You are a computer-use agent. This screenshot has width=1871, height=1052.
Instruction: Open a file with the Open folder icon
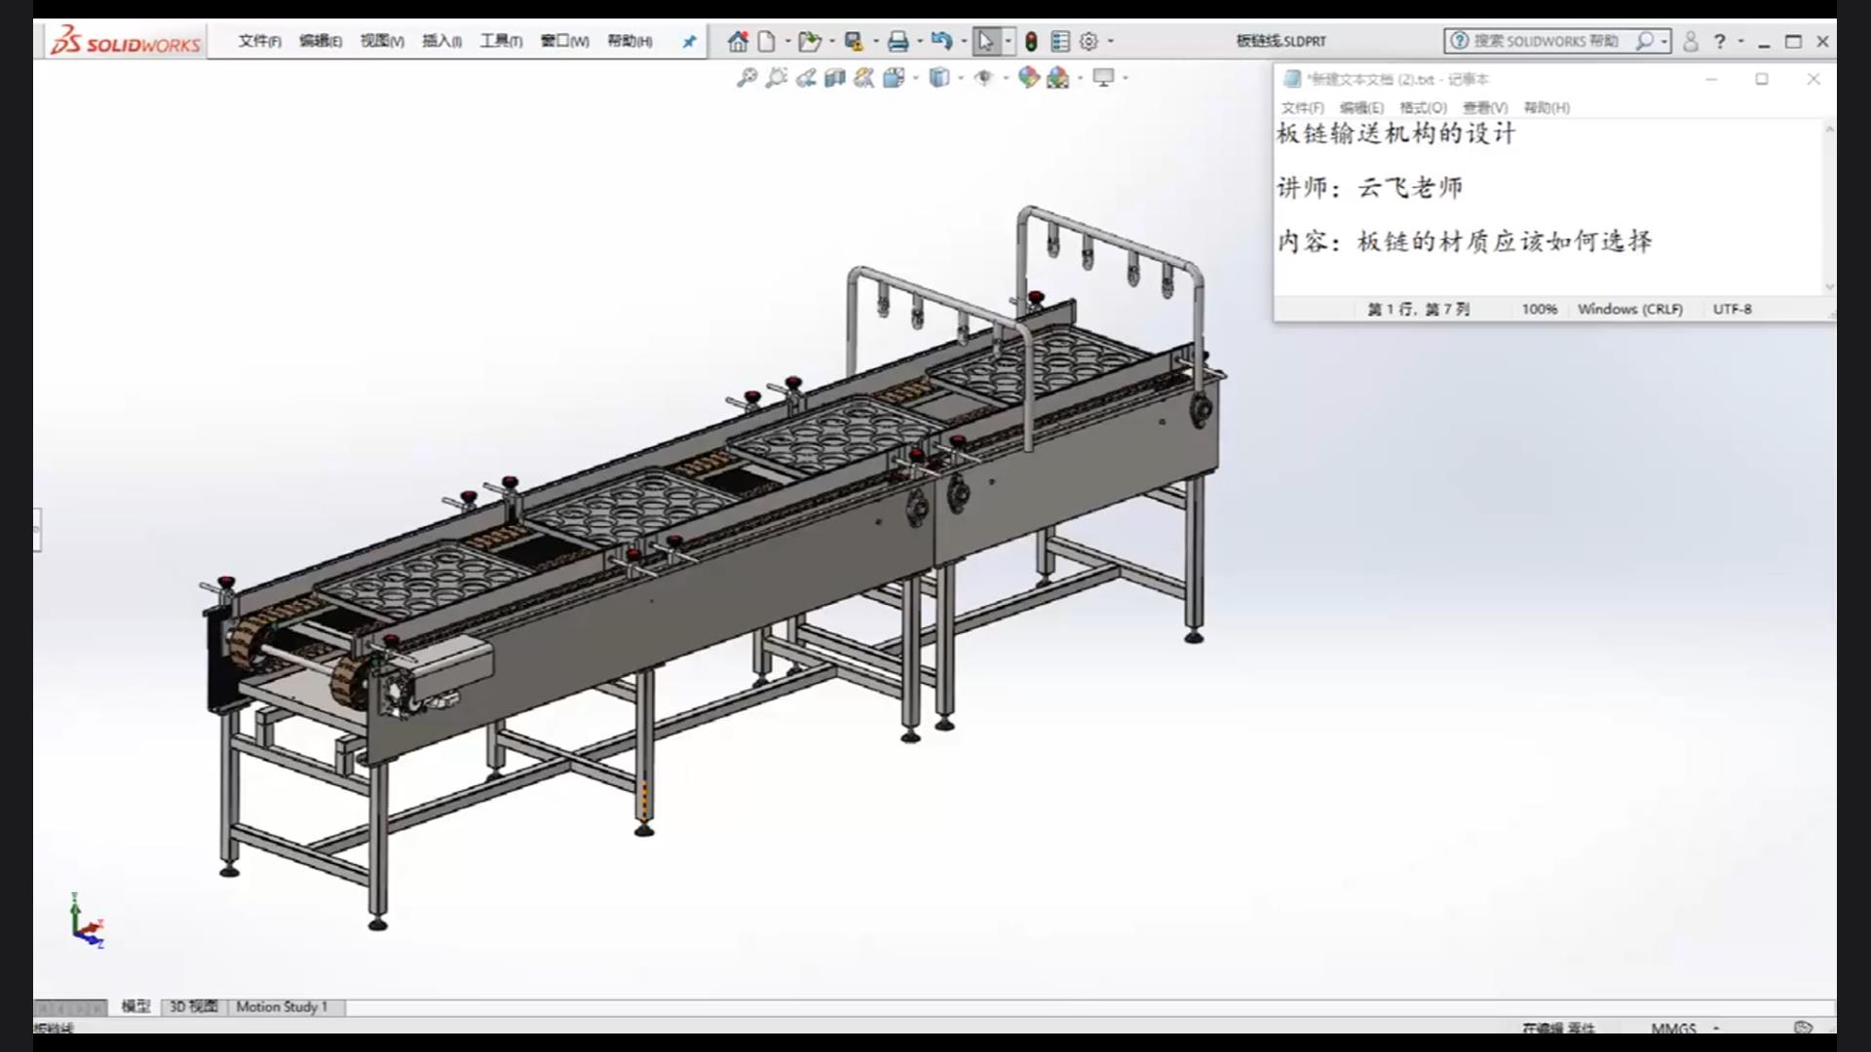(809, 41)
